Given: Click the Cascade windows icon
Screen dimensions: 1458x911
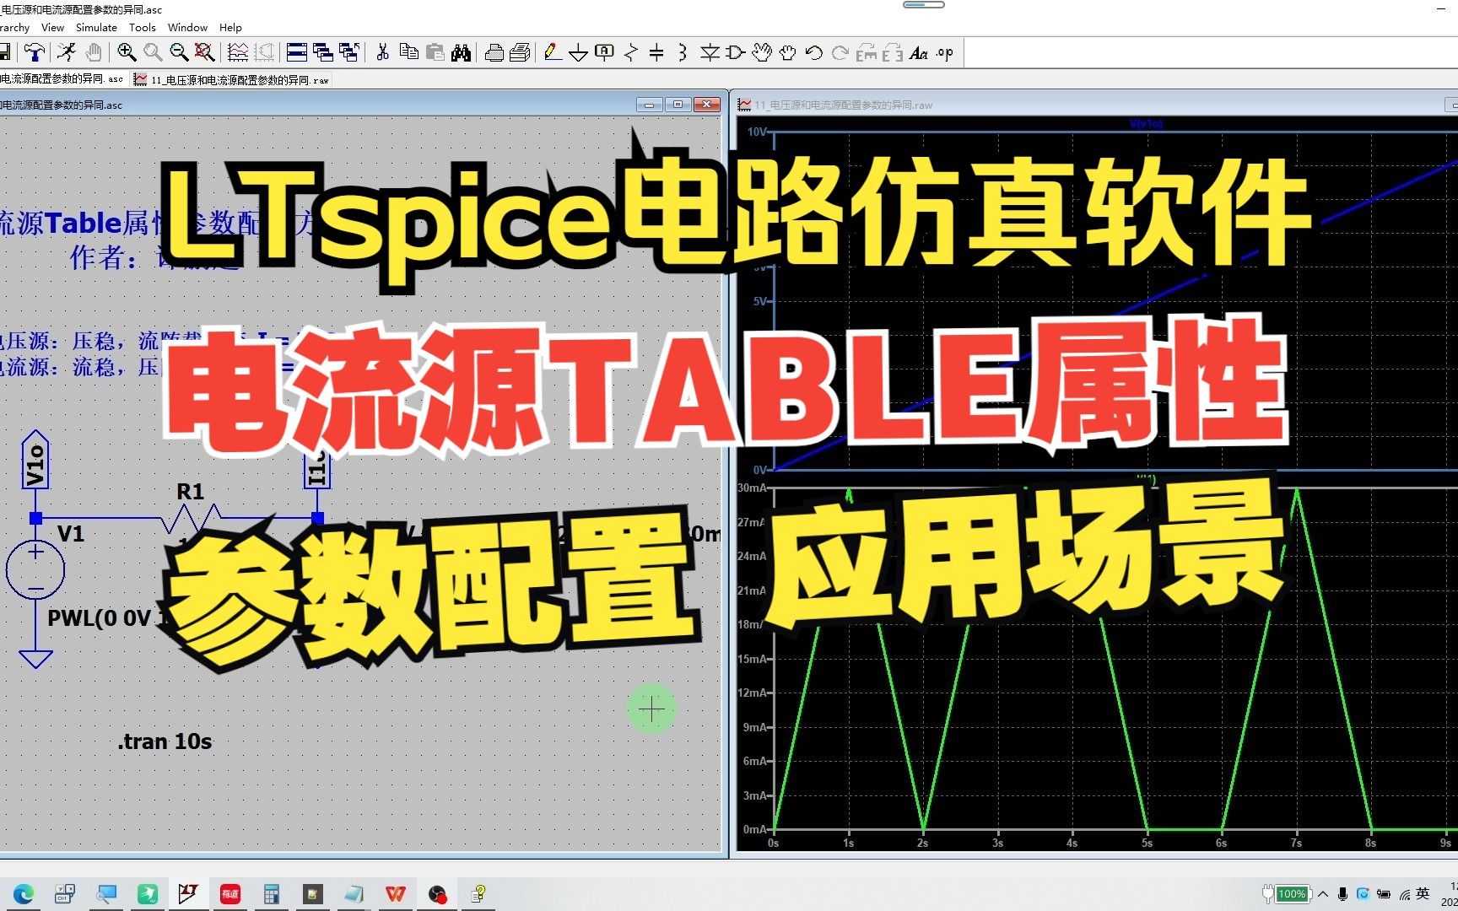Looking at the screenshot, I should click(x=322, y=53).
